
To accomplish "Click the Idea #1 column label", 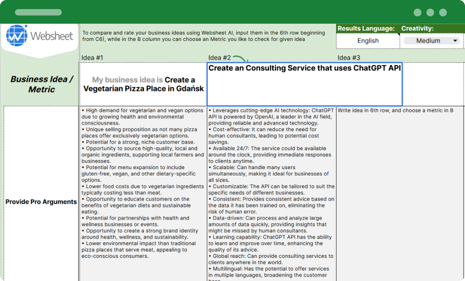I will [x=92, y=58].
